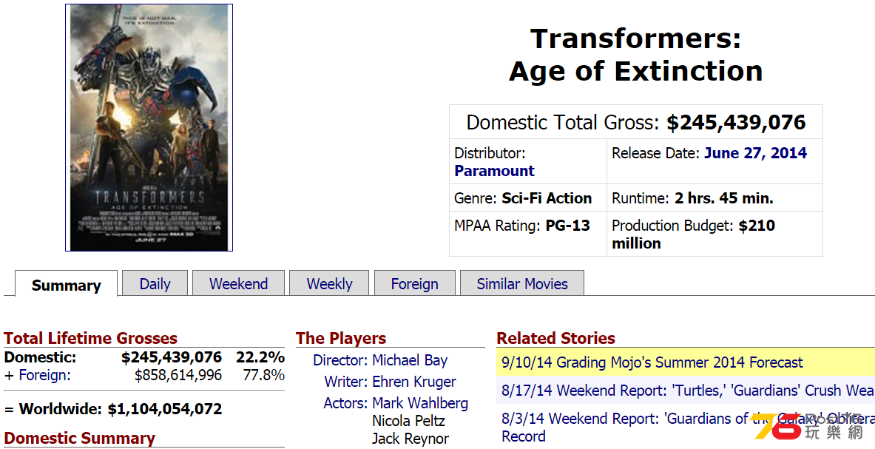Open the Similar Movies tab
Image resolution: width=875 pixels, height=449 pixels.
pos(522,283)
